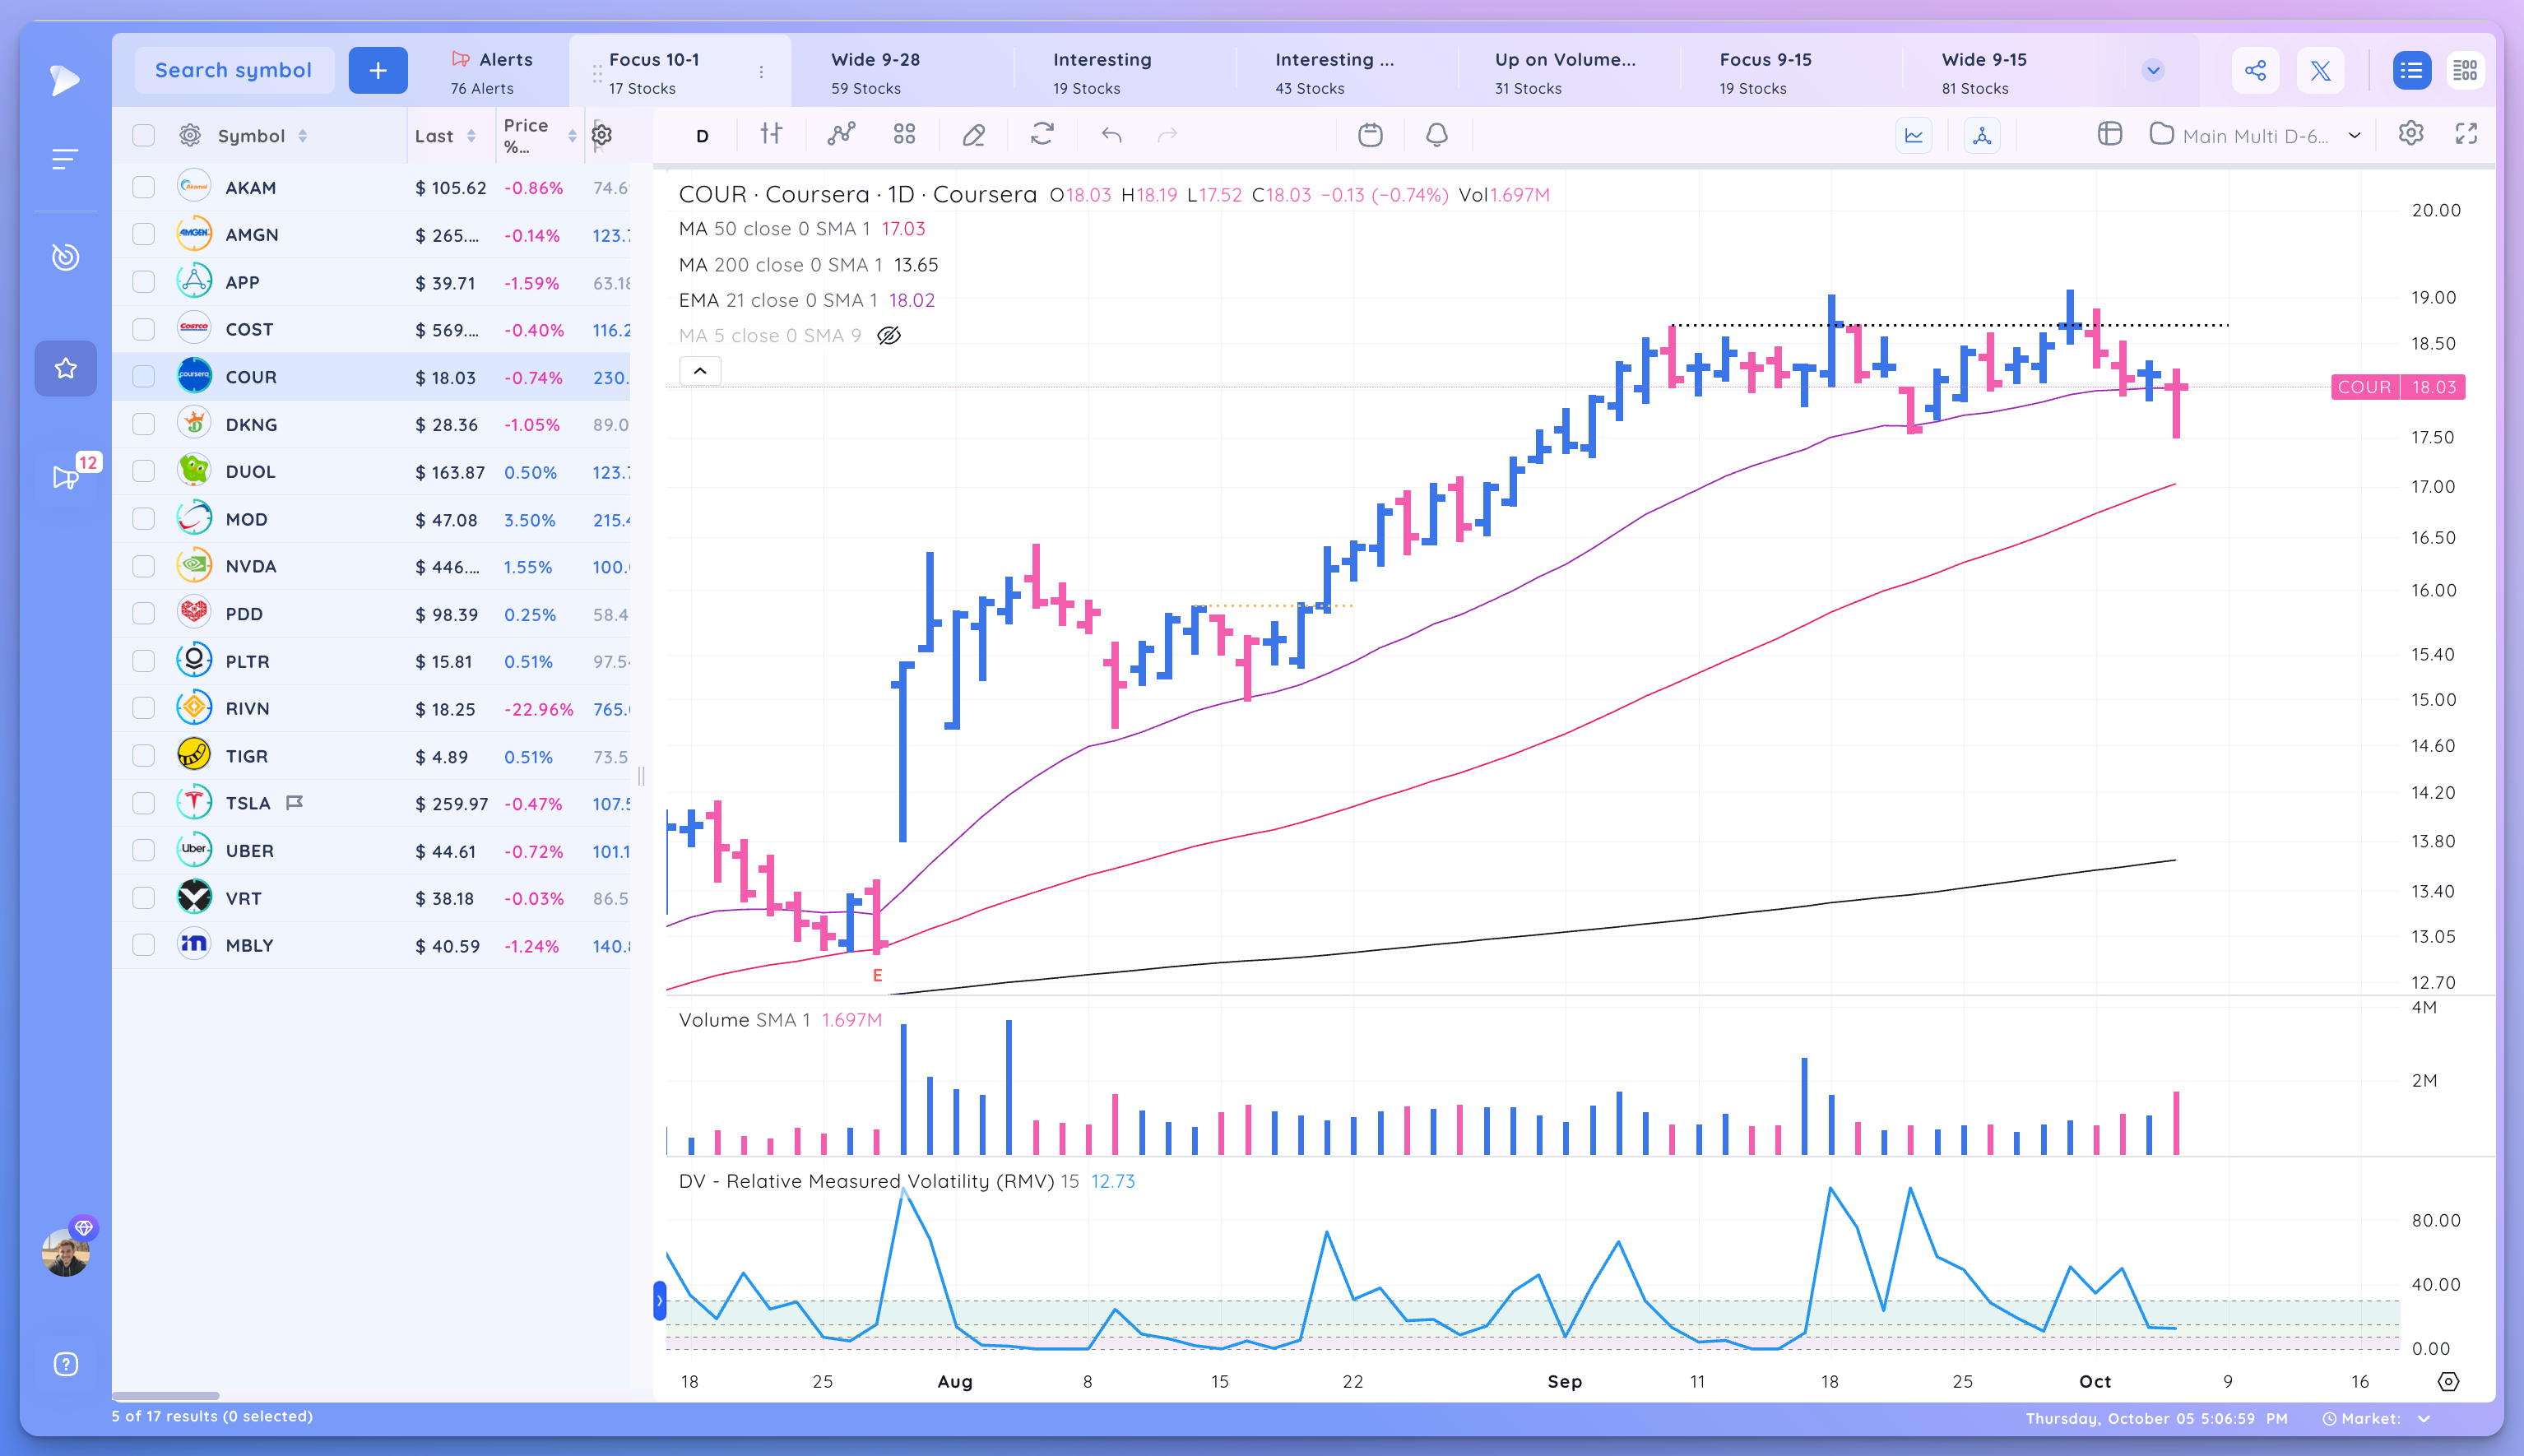Click the flag next to TSLA
2524x1456 pixels.
click(294, 803)
